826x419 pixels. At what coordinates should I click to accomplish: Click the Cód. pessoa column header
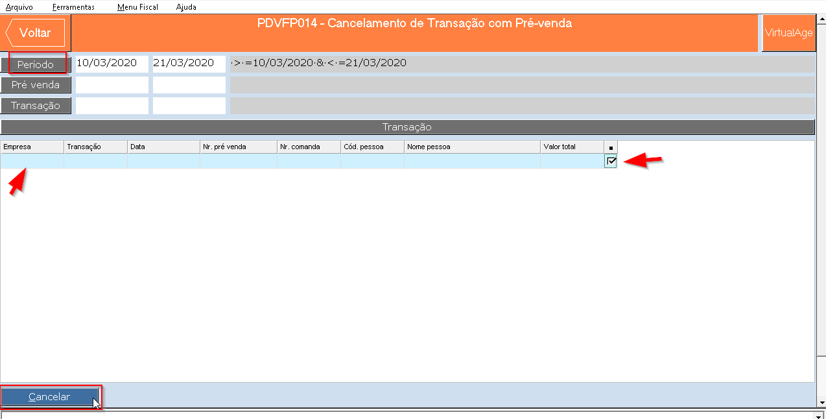[373, 147]
